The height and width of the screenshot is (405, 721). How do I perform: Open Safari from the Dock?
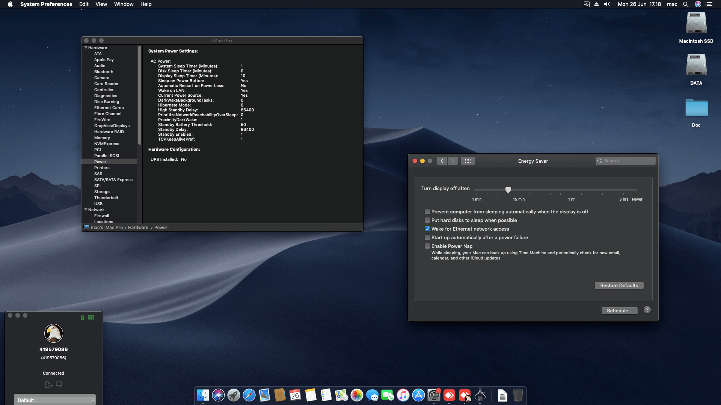pos(249,395)
